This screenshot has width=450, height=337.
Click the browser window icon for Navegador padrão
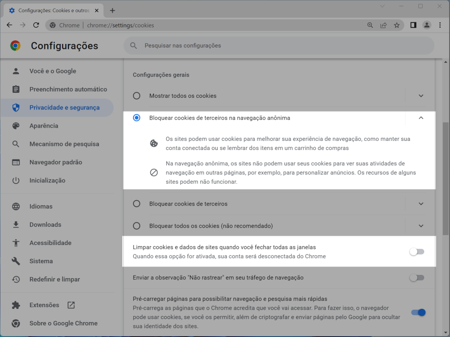(x=16, y=162)
